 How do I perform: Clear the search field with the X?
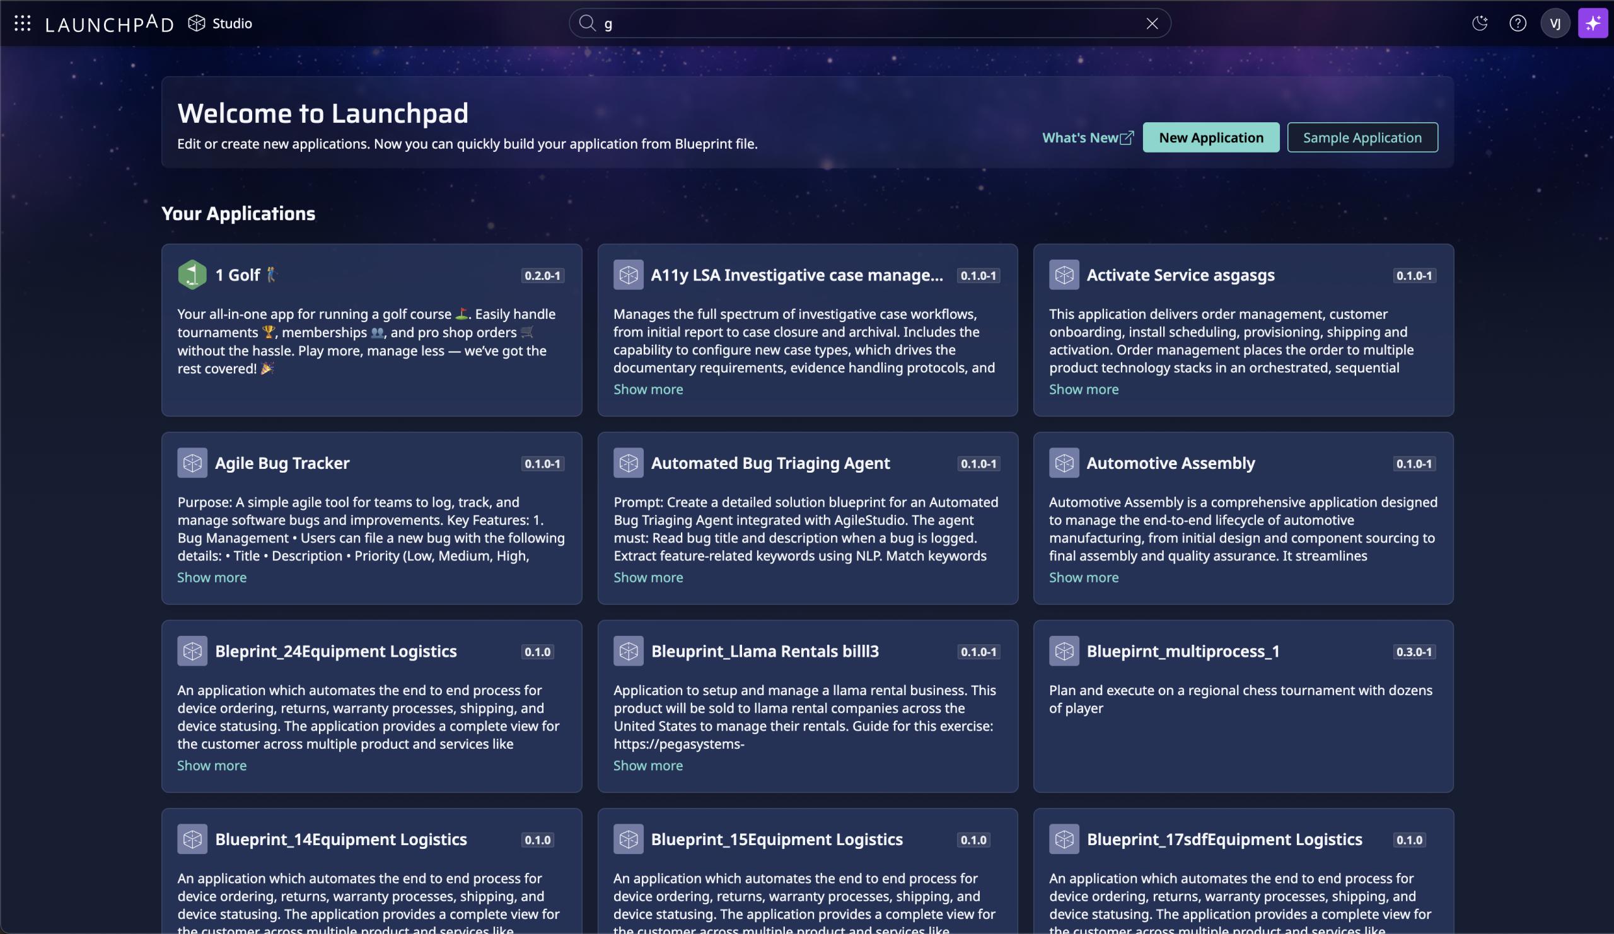click(x=1152, y=23)
